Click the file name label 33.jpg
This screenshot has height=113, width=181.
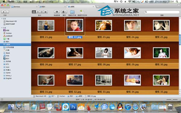pyautogui.click(x=103, y=92)
